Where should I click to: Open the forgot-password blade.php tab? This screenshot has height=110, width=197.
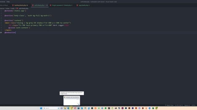pyautogui.click(x=61, y=5)
